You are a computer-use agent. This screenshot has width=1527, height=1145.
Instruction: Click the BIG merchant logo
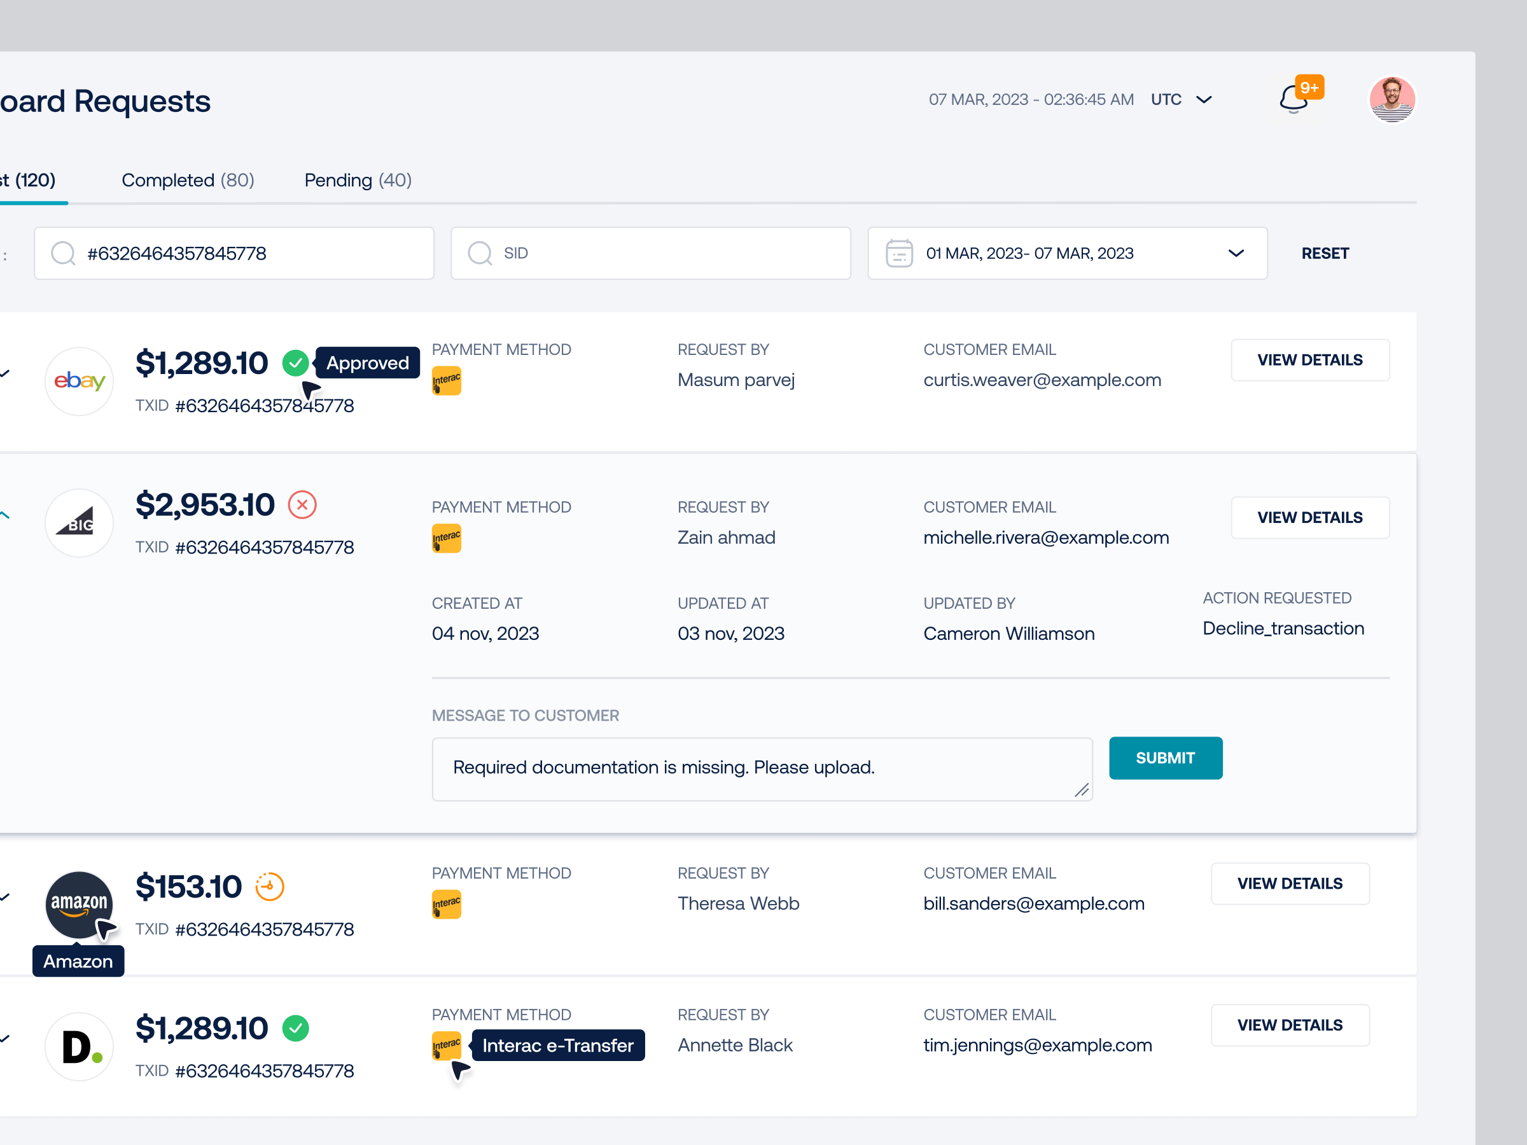pyautogui.click(x=79, y=522)
